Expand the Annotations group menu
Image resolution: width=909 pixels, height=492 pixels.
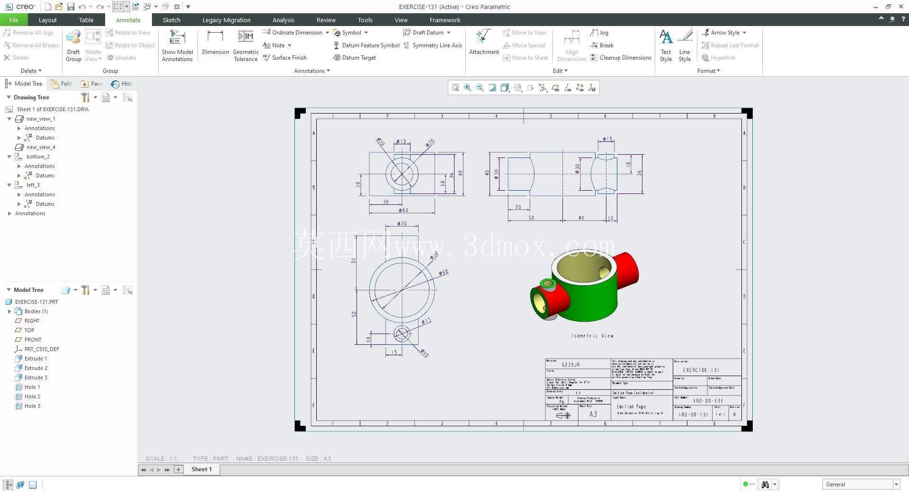312,71
